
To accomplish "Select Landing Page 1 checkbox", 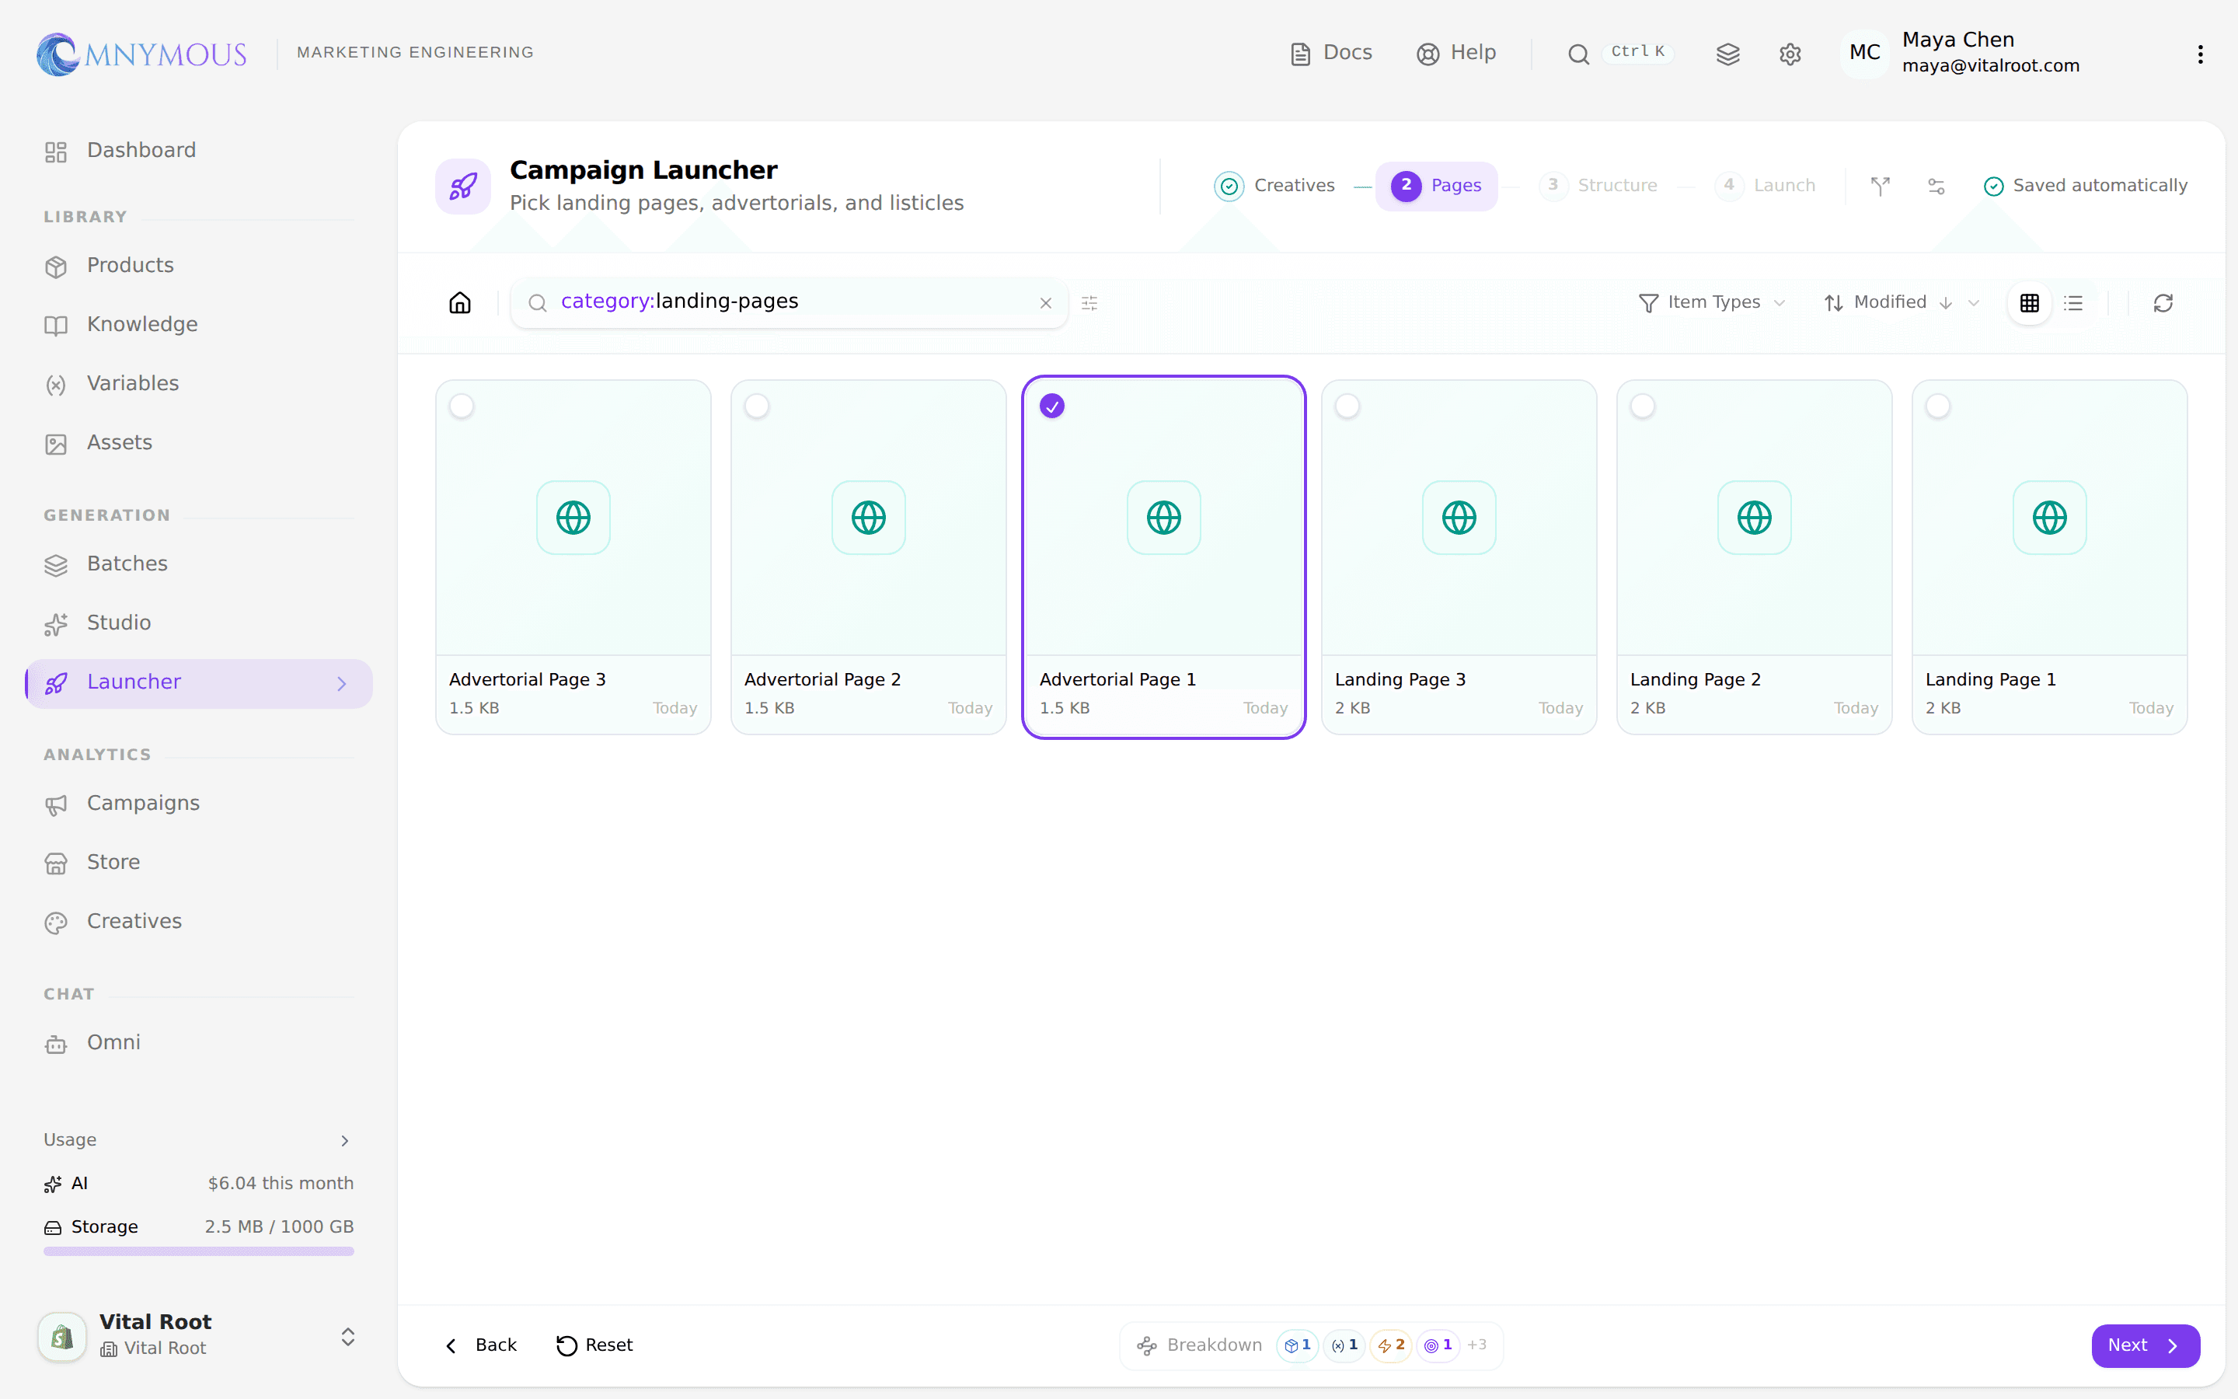I will [x=1937, y=406].
